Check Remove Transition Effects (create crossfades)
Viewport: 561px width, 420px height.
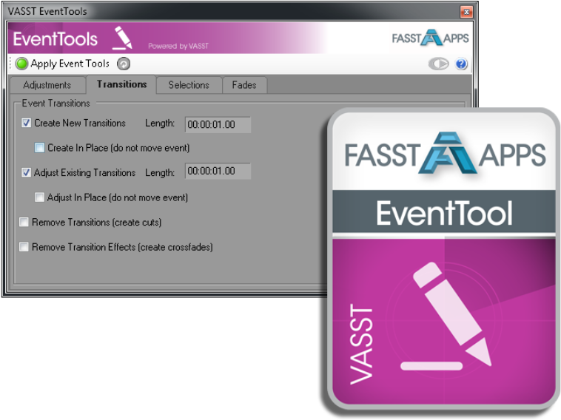coord(24,247)
